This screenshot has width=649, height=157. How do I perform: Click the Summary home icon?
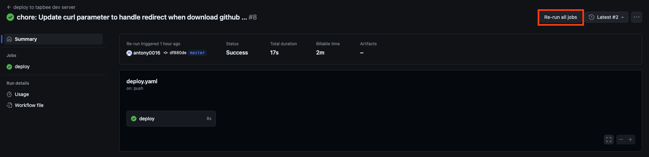9,39
